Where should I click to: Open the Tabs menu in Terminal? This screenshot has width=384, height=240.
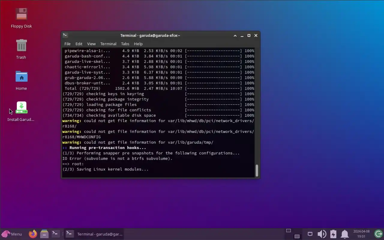pyautogui.click(x=125, y=44)
